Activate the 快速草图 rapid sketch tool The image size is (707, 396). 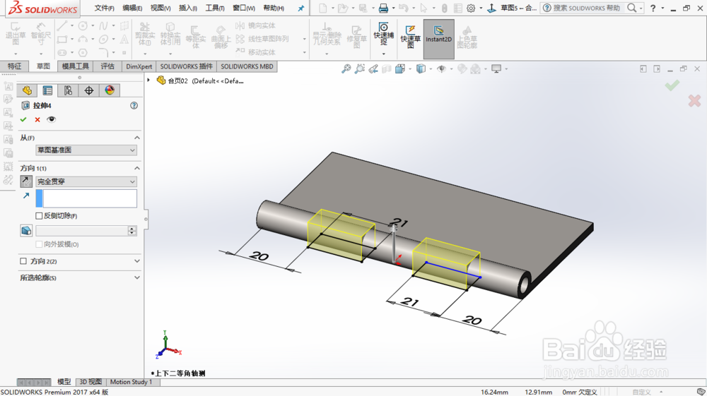tap(410, 36)
